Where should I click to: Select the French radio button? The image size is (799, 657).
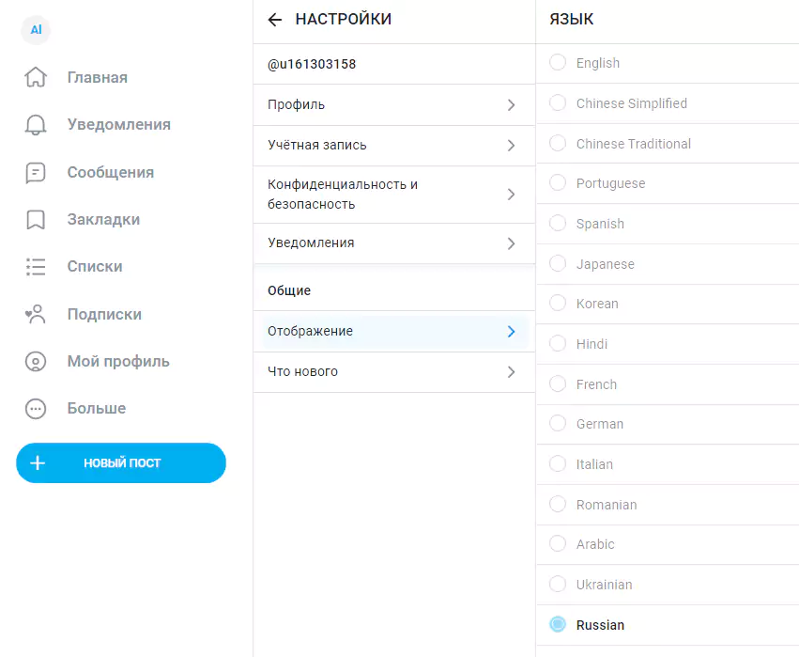(x=558, y=383)
